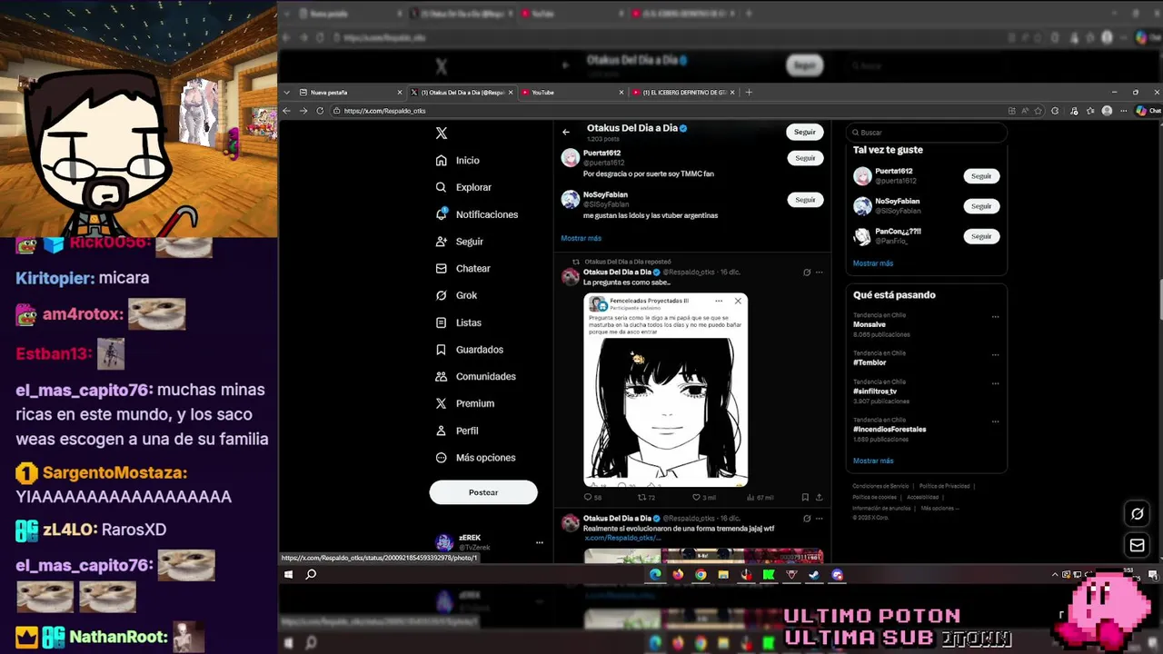1163x654 pixels.
Task: Follow NoSoyFabian in Tal vez te guste
Action: point(981,206)
